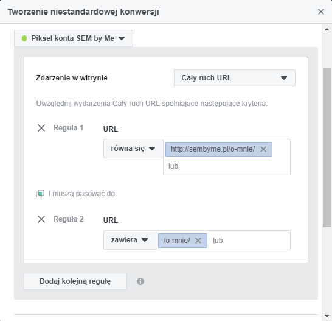332x321 pixels.
Task: Close the Tworzenie niestandardowej konwersji dialog
Action: pyautogui.click(x=321, y=12)
